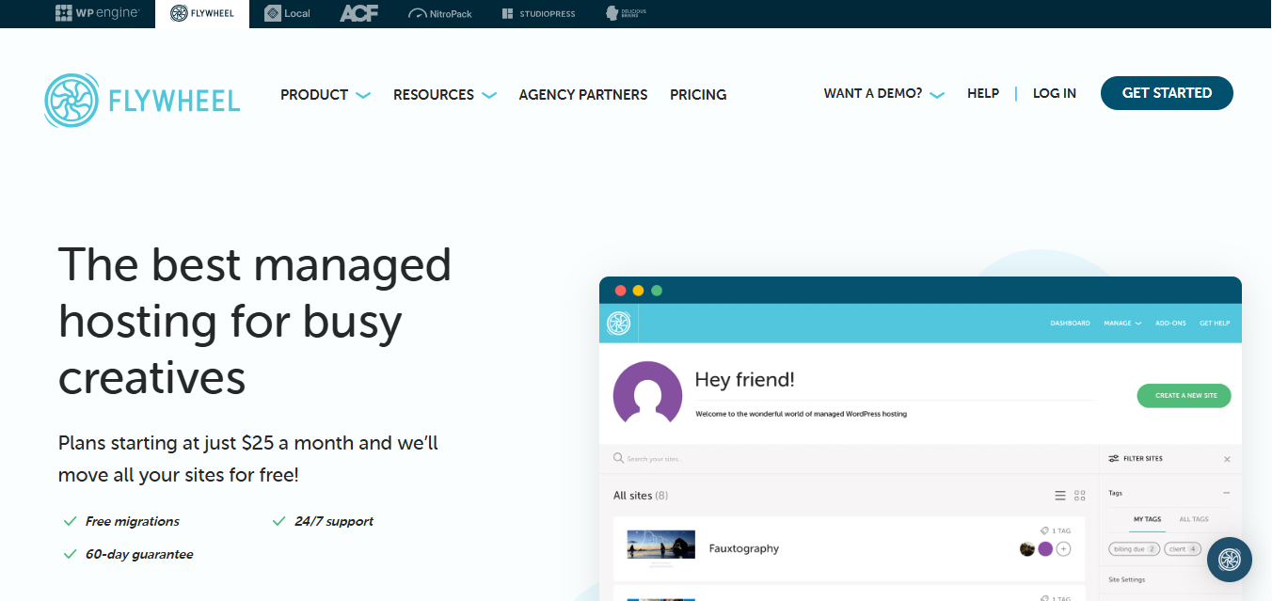The height and width of the screenshot is (601, 1272).
Task: Open the Flywheel chat widget bubble
Action: coord(1230,560)
